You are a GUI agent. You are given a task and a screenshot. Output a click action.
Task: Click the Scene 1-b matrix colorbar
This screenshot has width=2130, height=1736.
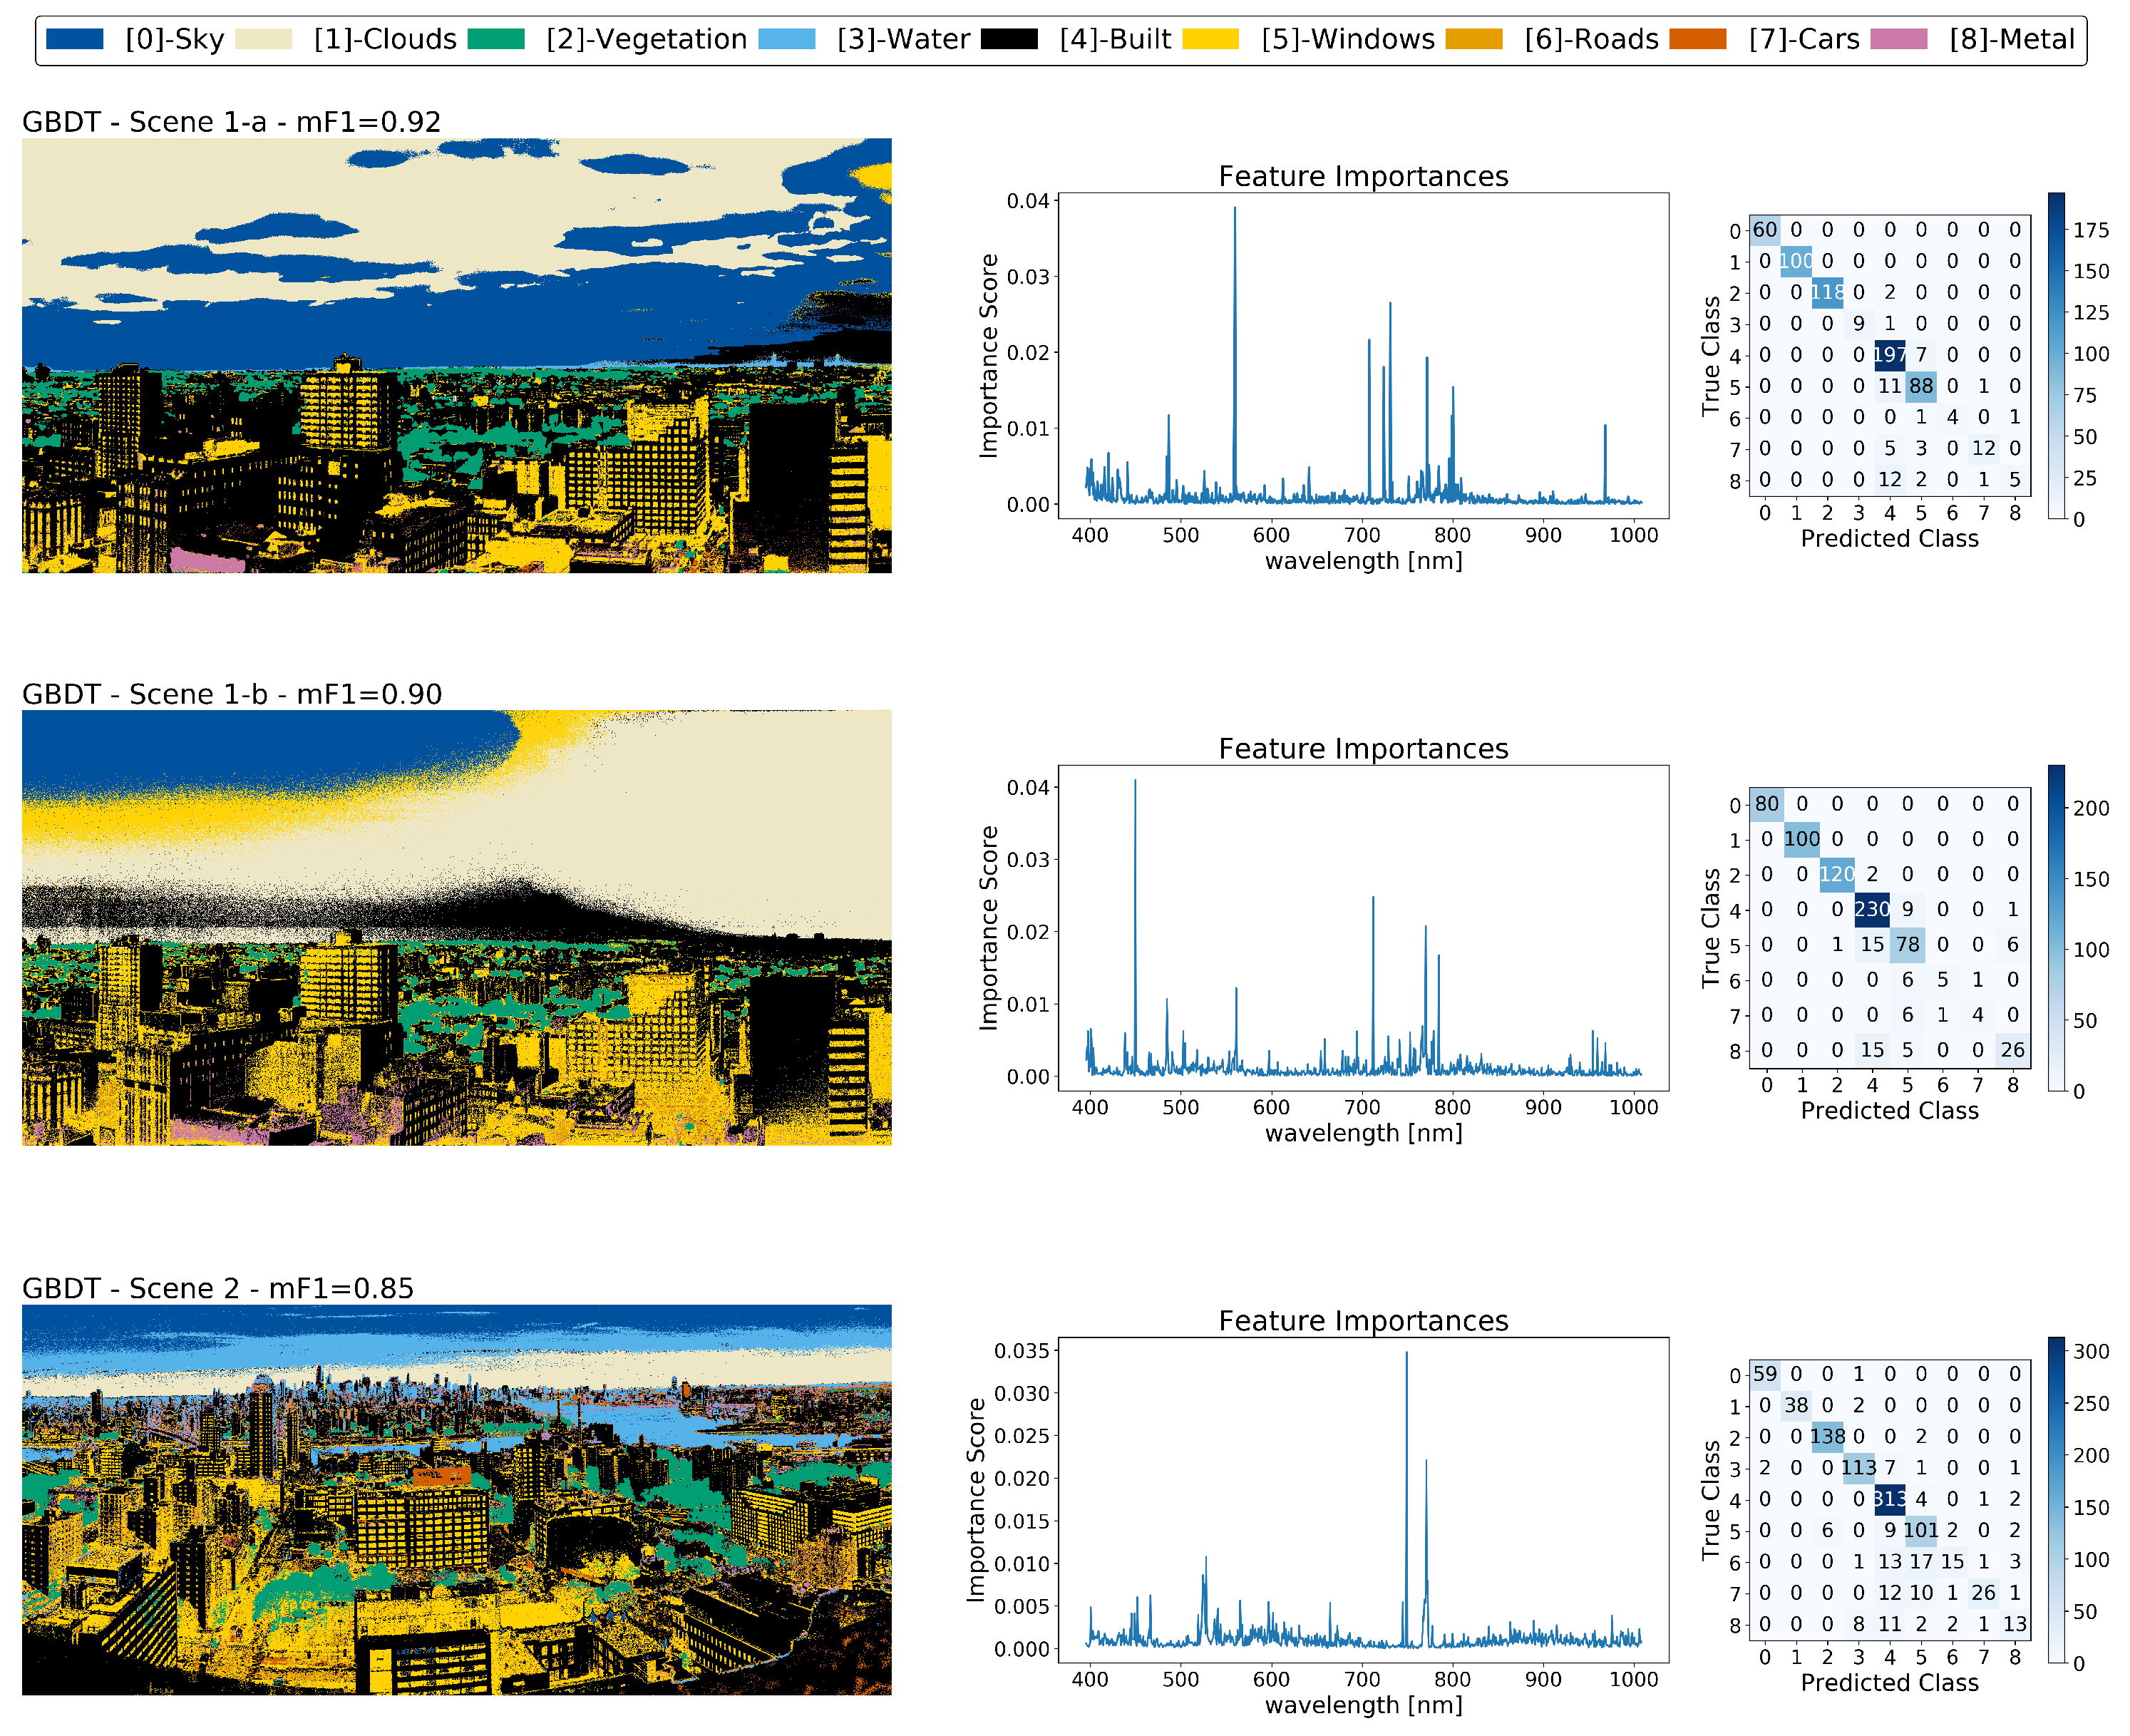coord(2056,928)
